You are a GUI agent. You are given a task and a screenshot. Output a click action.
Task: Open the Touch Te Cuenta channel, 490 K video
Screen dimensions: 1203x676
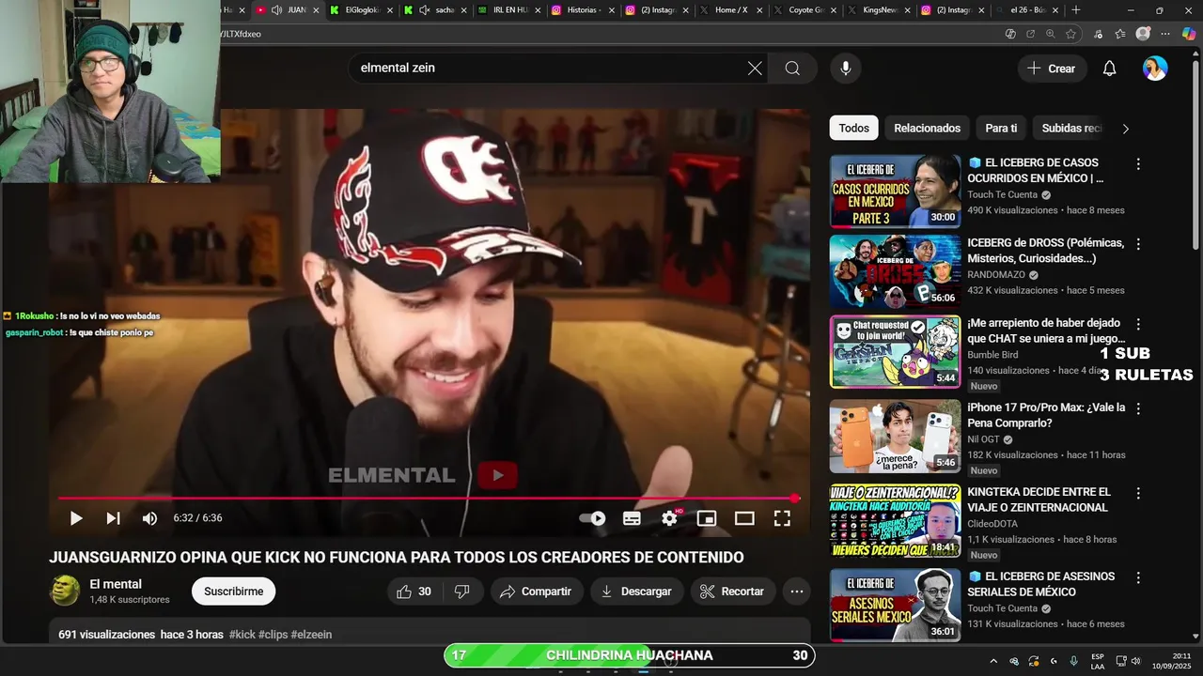pos(1003,195)
